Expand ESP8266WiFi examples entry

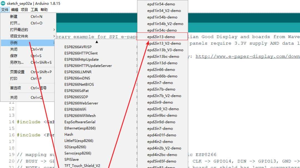coord(75,110)
